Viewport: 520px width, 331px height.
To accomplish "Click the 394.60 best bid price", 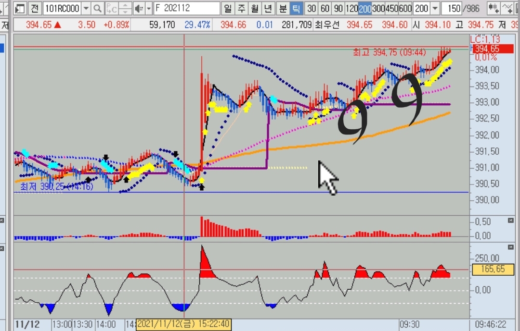I will pyautogui.click(x=395, y=25).
